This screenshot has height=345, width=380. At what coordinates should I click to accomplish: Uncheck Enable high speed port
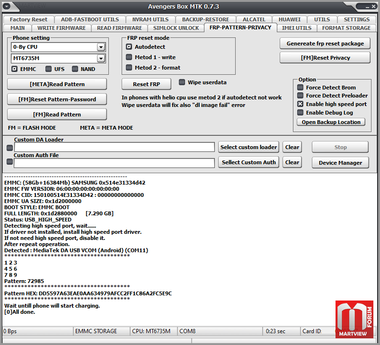click(300, 104)
